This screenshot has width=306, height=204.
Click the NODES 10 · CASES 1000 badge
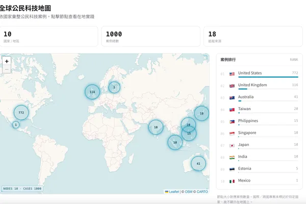[22, 189]
